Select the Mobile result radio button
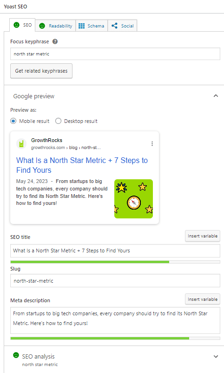 click(x=13, y=121)
